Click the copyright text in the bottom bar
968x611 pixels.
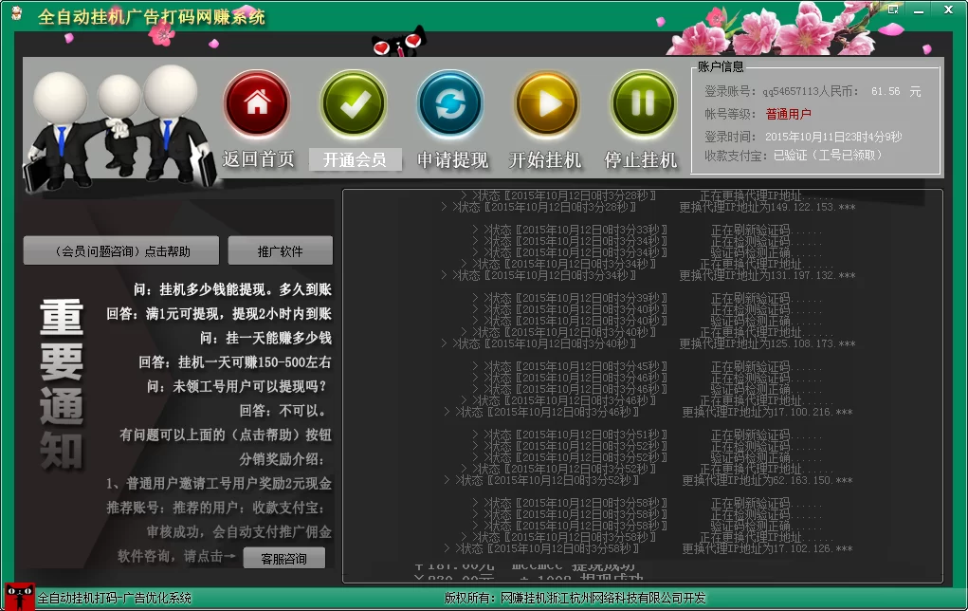[x=574, y=599]
